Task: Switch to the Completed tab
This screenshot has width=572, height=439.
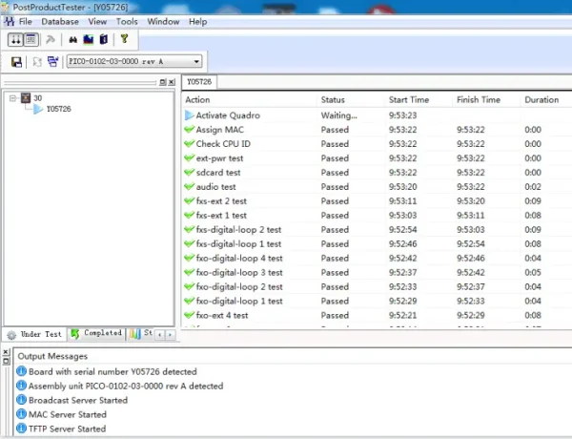Action: pos(96,333)
